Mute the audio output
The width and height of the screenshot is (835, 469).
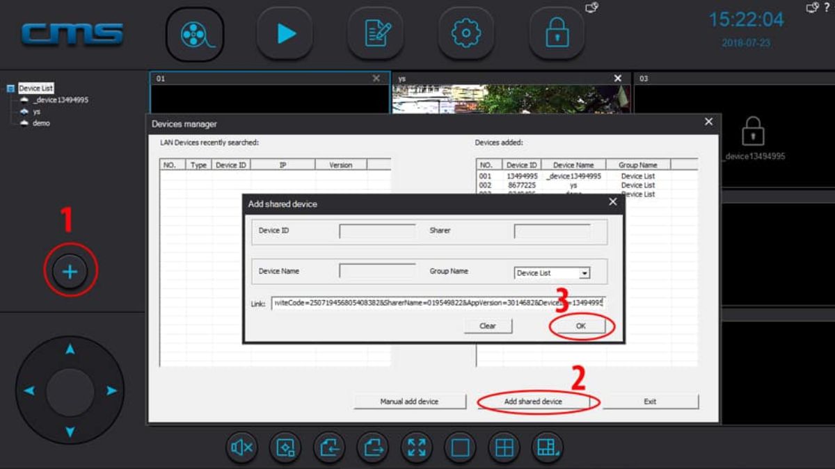tap(241, 448)
